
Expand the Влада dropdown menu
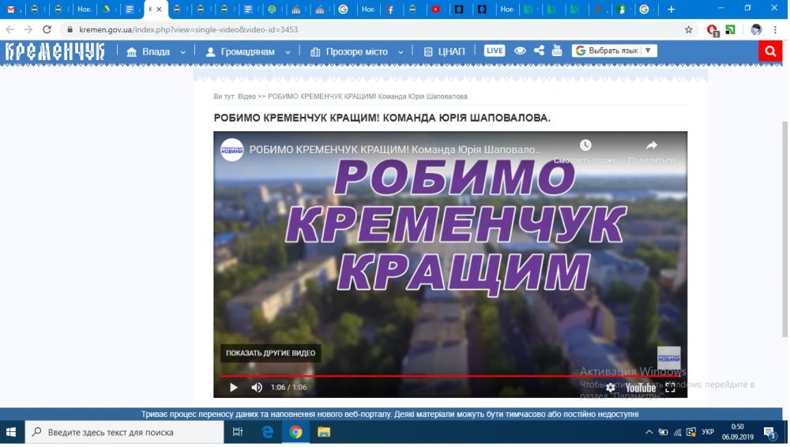pos(156,51)
